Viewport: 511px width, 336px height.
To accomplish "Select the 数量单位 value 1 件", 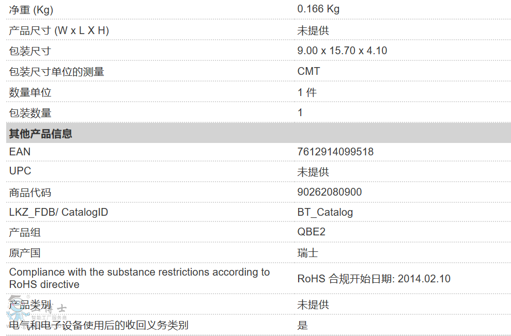I will pos(307,92).
